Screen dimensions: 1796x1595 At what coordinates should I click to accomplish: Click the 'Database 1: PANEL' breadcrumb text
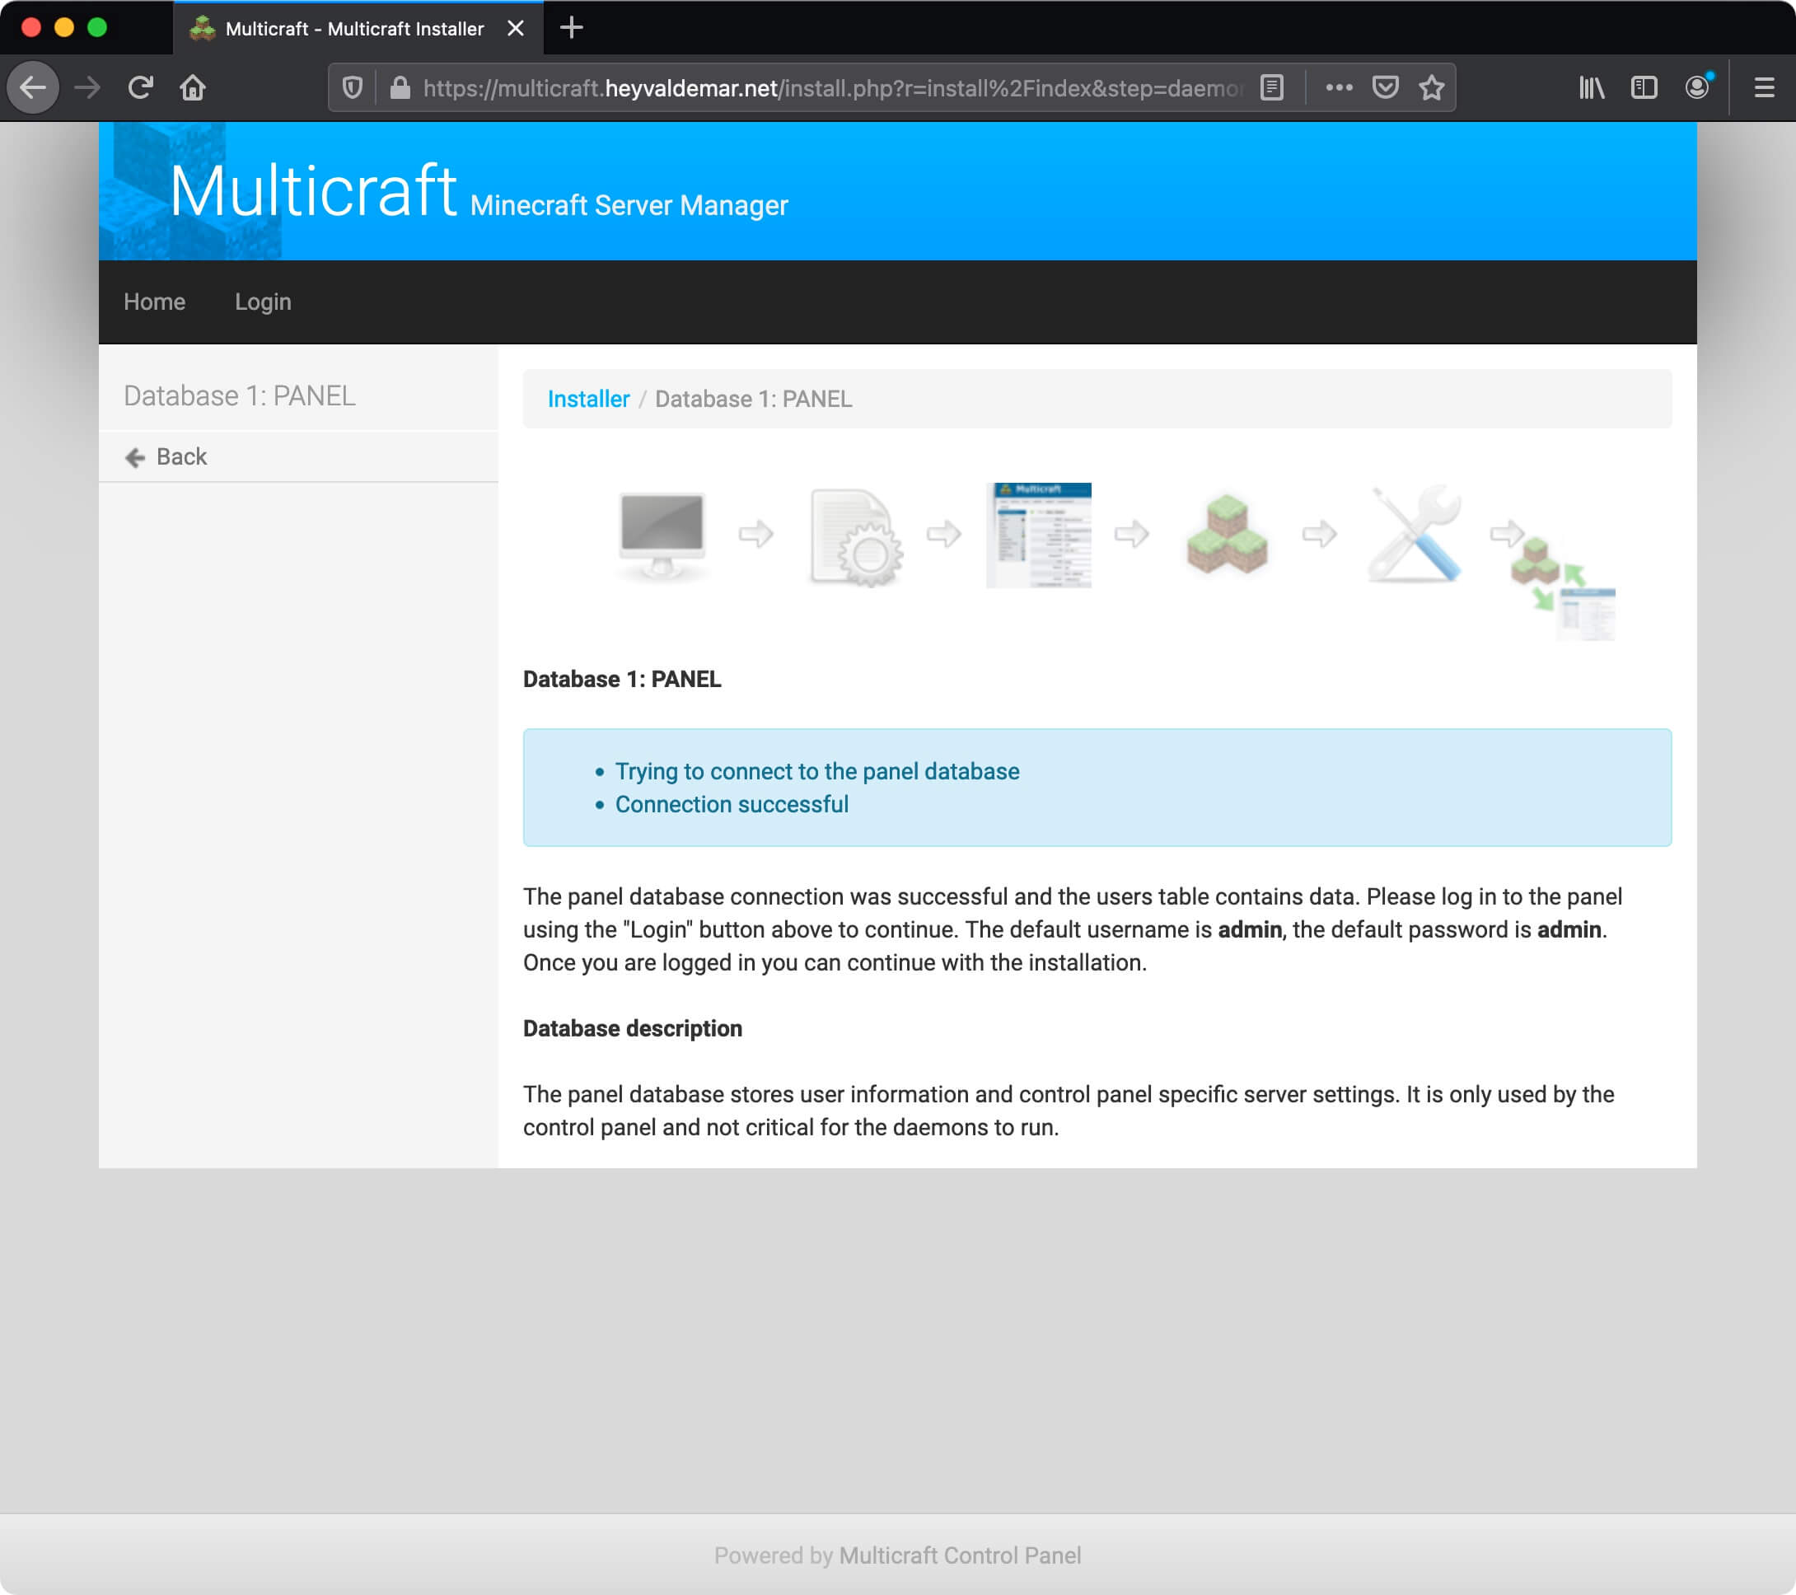(753, 399)
